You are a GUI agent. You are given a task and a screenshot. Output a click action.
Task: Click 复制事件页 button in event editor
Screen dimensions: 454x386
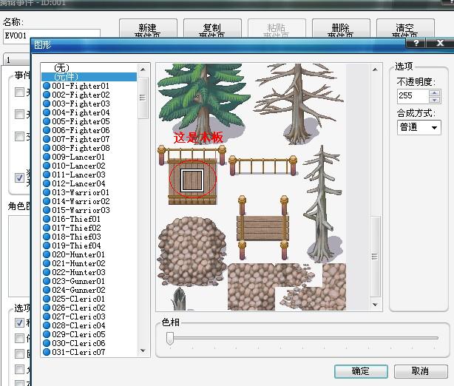click(x=212, y=29)
